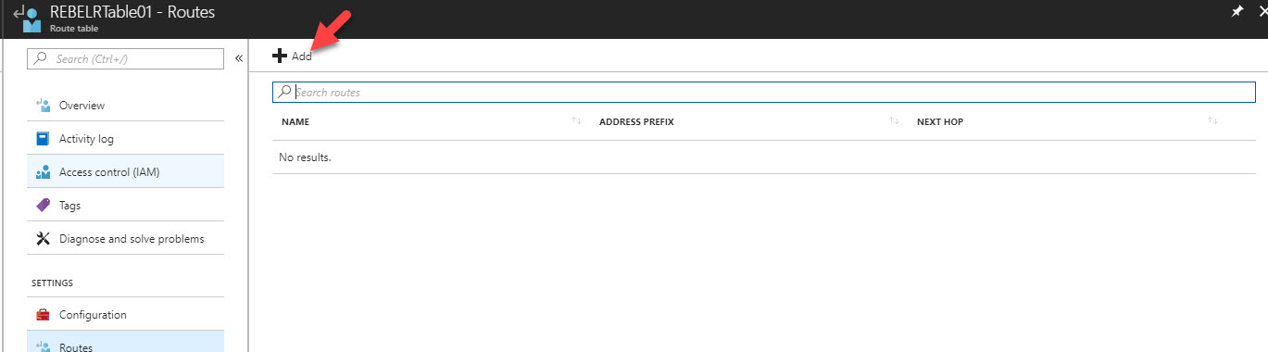The width and height of the screenshot is (1268, 352).
Task: Open Diagnose and solve problems
Action: (126, 239)
